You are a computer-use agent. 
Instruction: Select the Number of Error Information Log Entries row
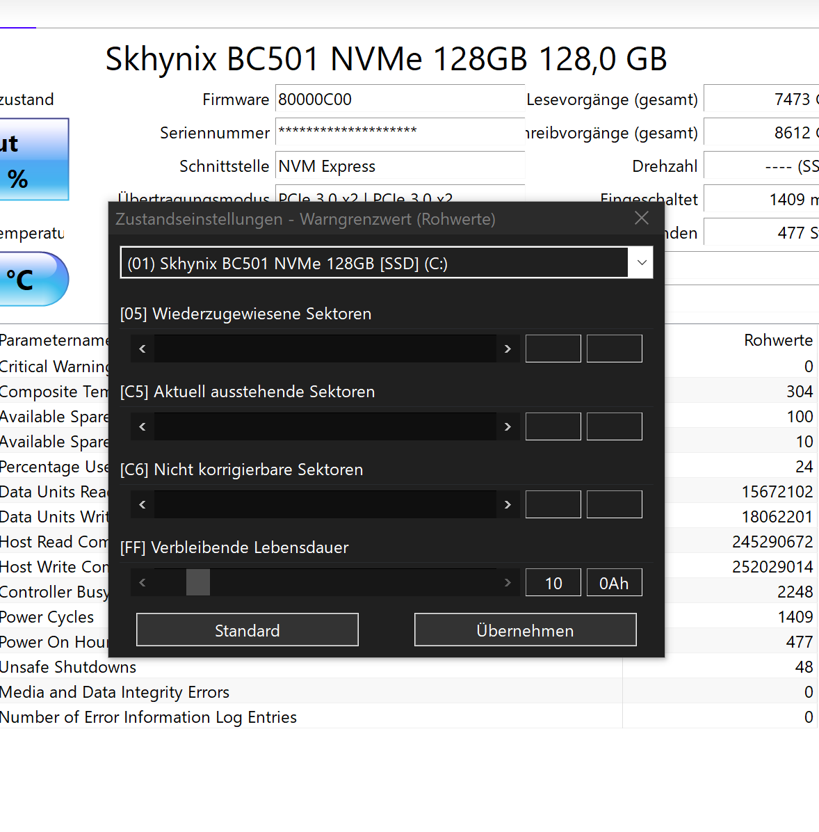pyautogui.click(x=408, y=717)
